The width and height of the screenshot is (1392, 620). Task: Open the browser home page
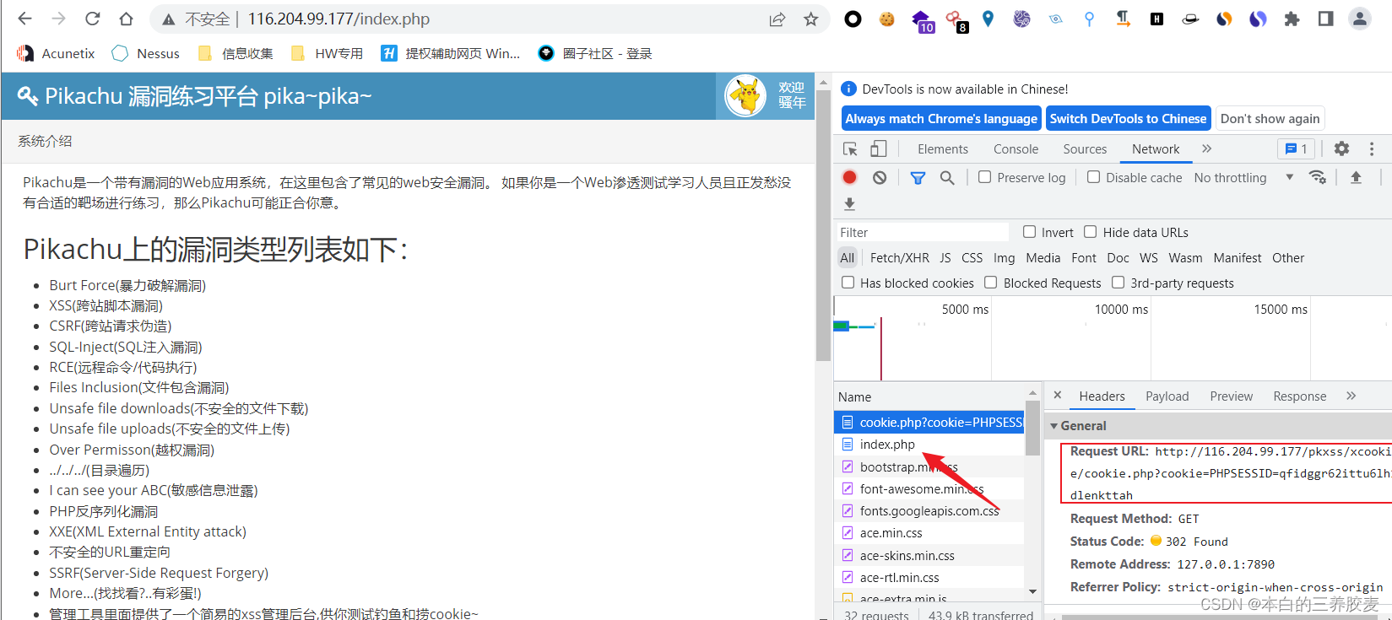[x=126, y=19]
